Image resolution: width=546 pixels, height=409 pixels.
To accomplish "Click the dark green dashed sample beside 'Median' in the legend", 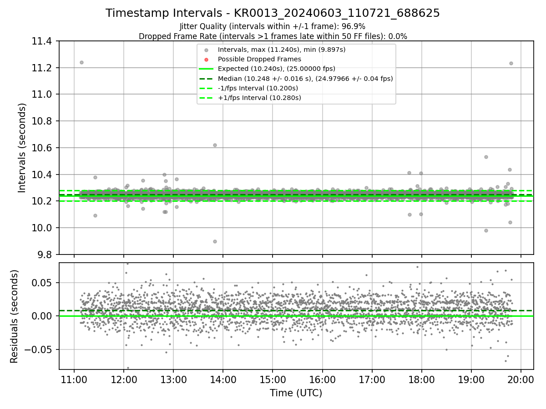I will (206, 79).
